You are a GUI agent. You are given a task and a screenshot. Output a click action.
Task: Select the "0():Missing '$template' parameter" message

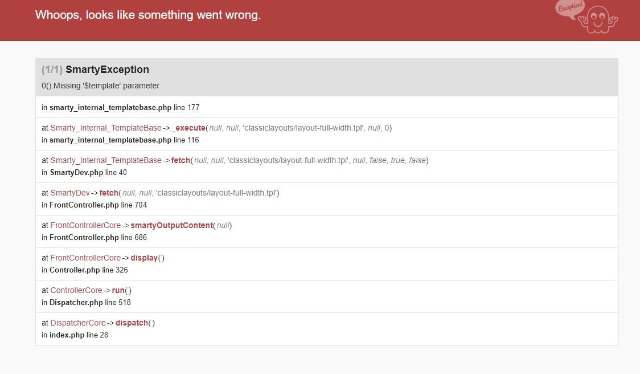[x=100, y=86]
